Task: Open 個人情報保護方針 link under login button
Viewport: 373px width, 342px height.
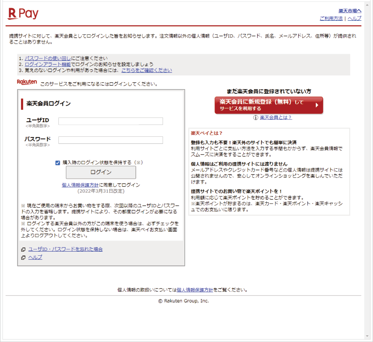Action: [x=80, y=185]
